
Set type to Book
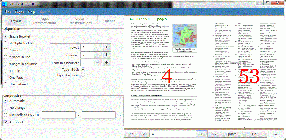point(83,69)
